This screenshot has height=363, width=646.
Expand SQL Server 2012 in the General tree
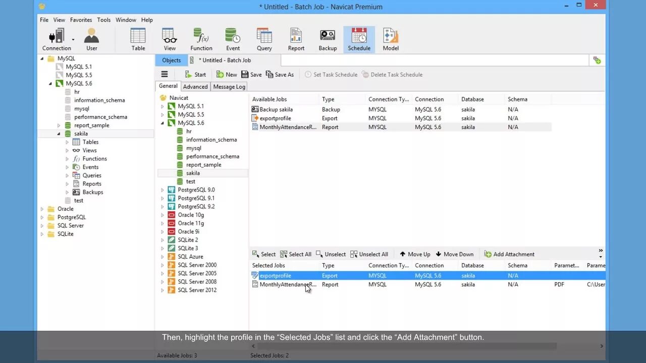pyautogui.click(x=163, y=290)
